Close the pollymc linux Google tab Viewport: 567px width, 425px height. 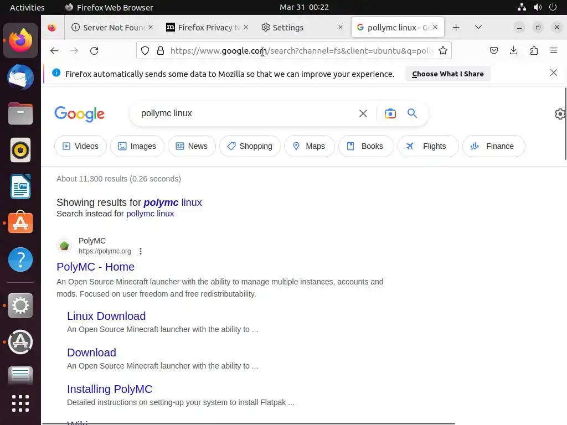[435, 27]
